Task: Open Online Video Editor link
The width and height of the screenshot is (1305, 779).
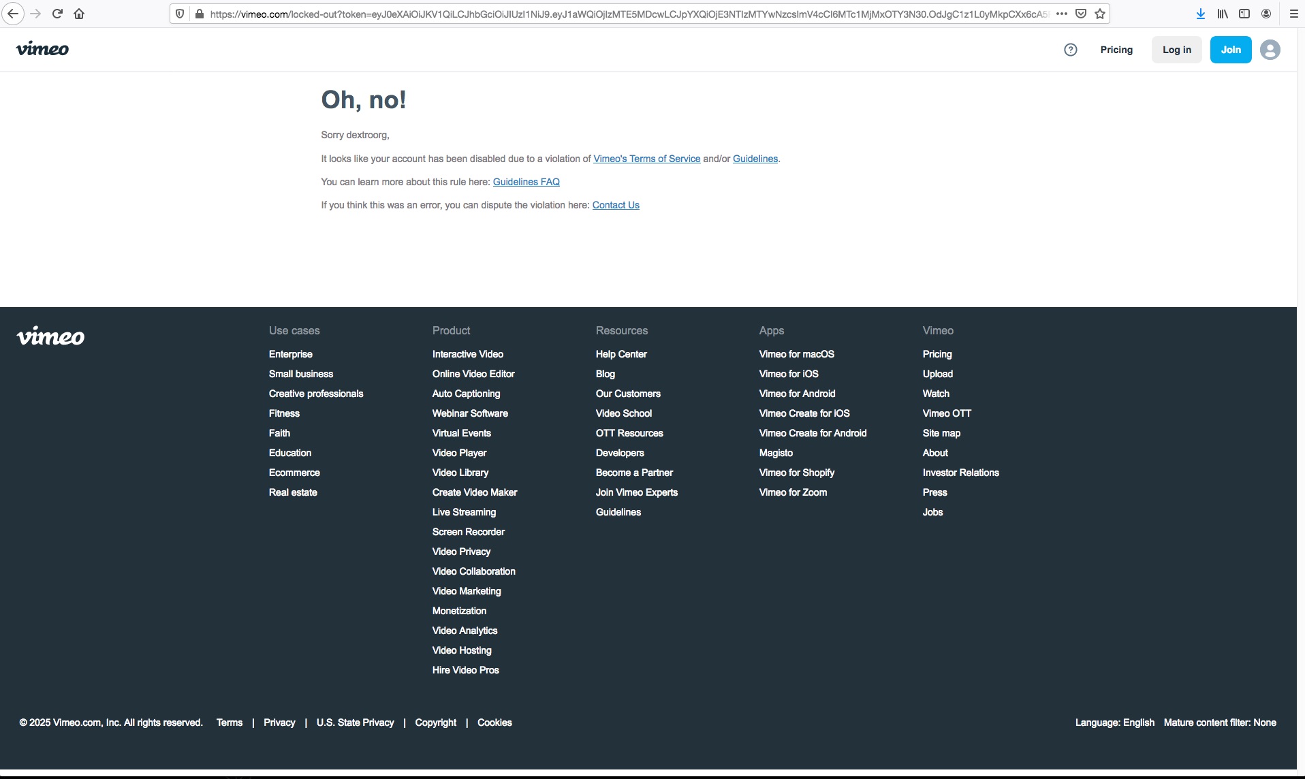Action: pos(473,374)
